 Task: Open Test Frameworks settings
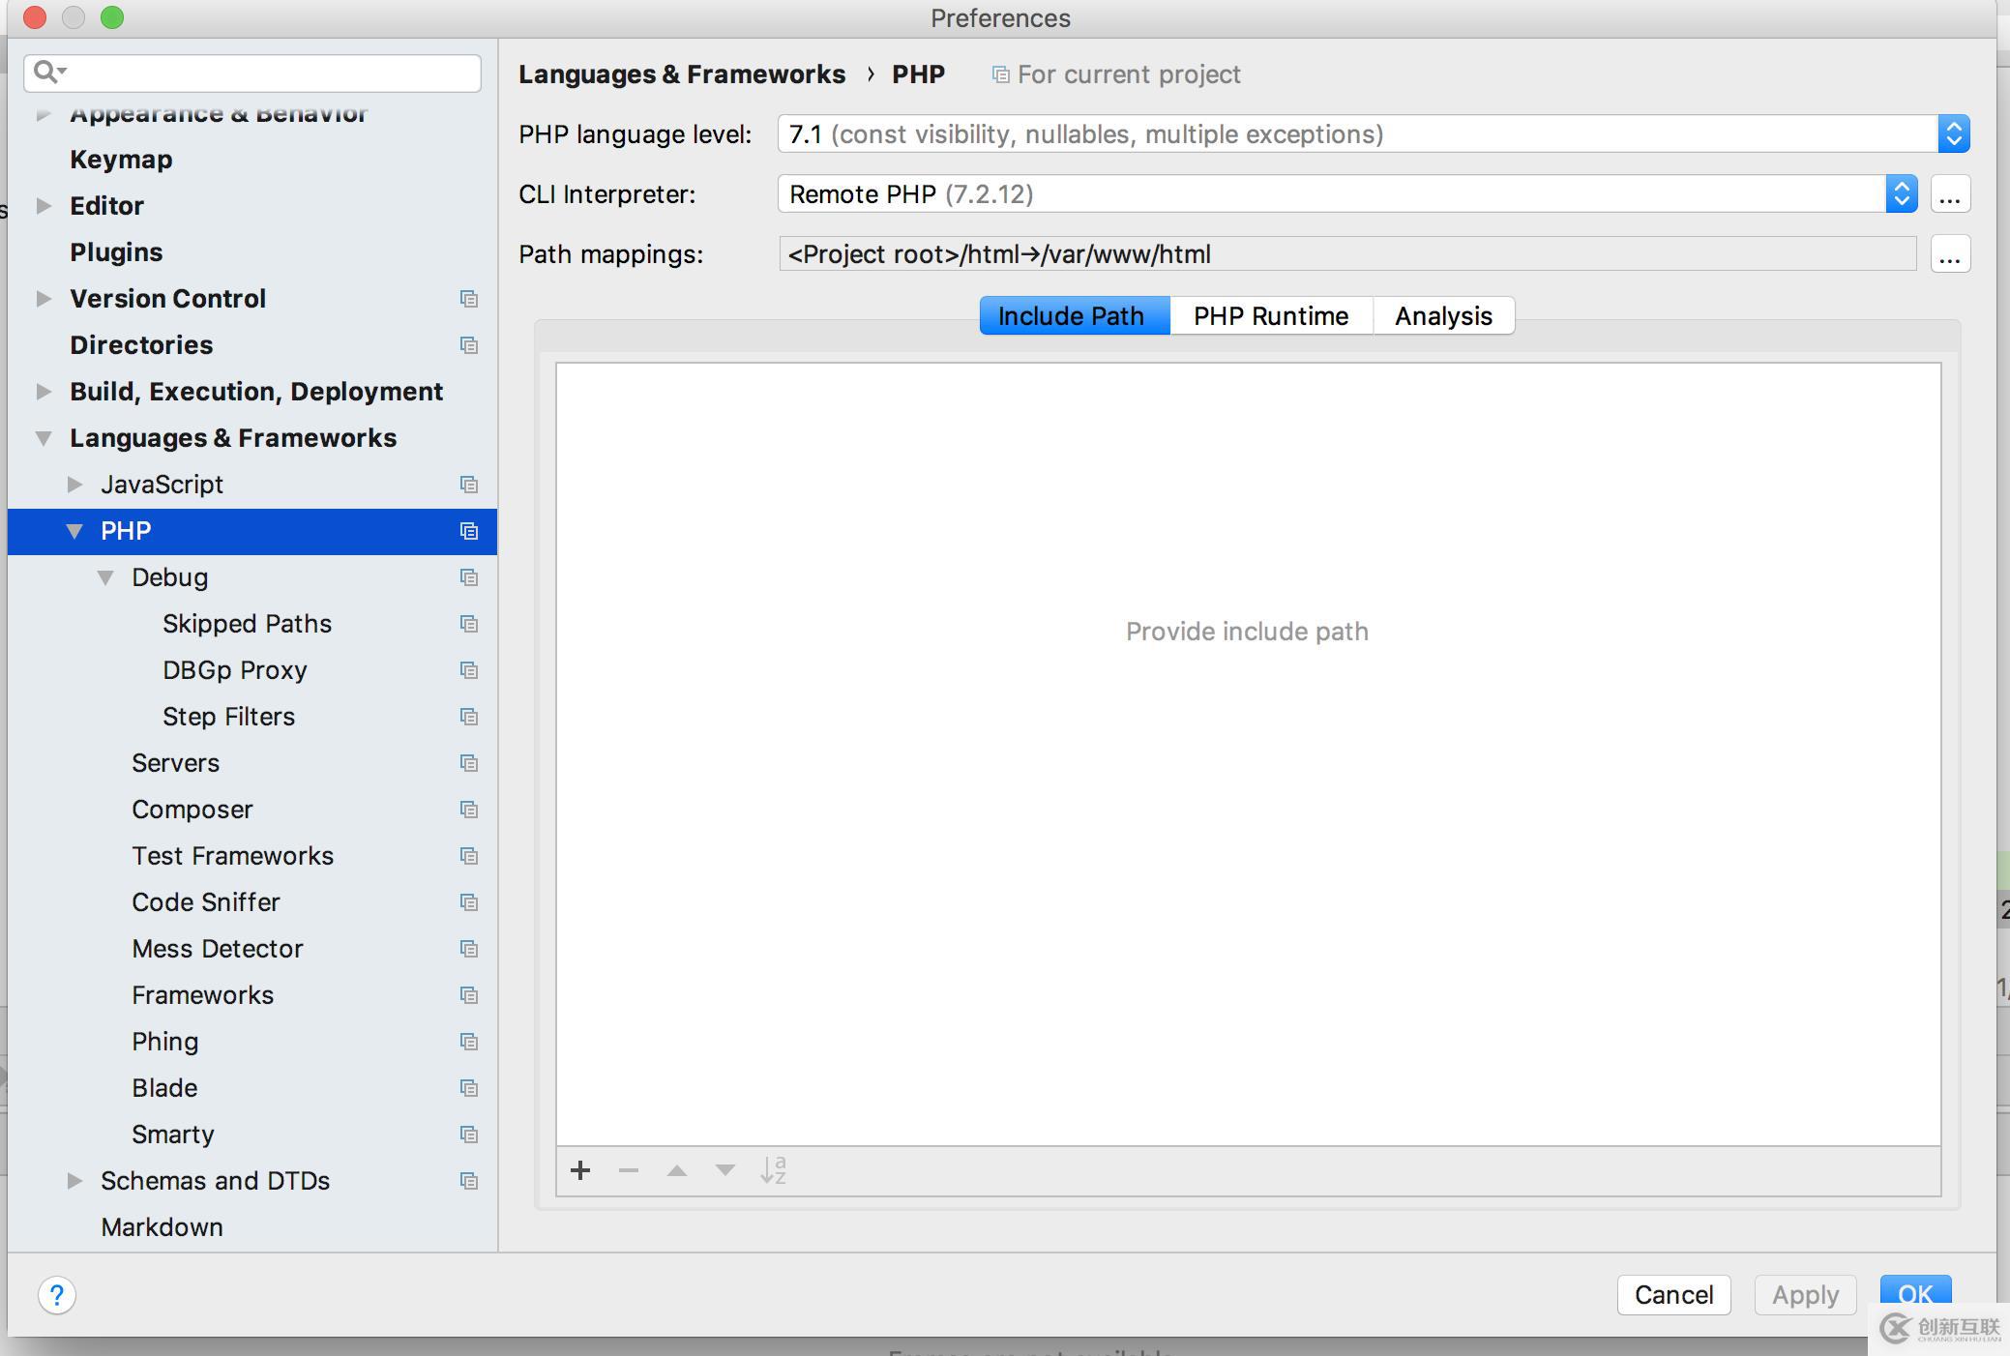pos(232,855)
